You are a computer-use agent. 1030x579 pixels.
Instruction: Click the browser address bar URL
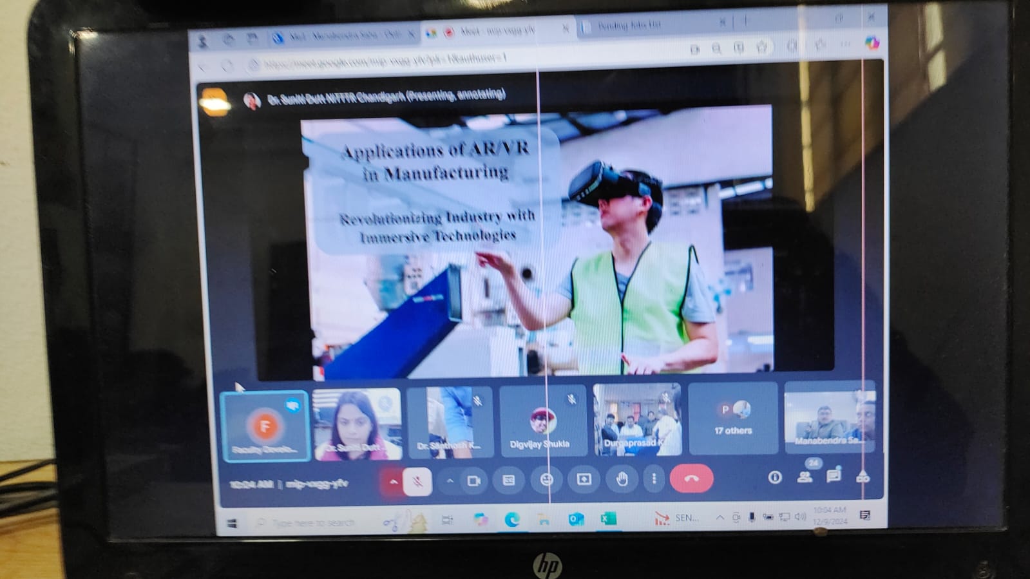386,61
